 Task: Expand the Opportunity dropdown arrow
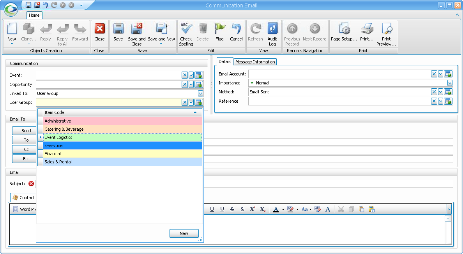[x=191, y=84]
